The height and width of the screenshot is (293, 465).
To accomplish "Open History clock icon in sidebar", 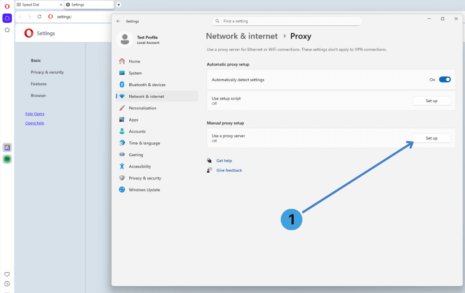I will [7, 284].
